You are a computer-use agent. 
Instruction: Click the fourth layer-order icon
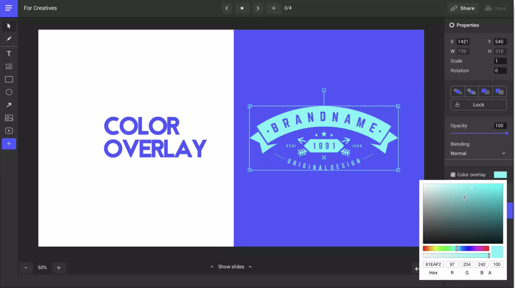[500, 92]
